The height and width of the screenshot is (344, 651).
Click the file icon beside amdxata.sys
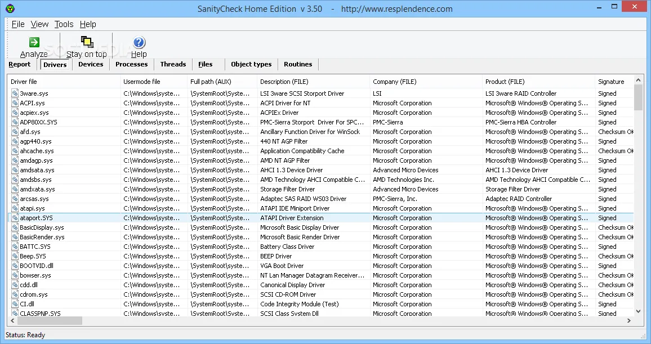tap(15, 189)
